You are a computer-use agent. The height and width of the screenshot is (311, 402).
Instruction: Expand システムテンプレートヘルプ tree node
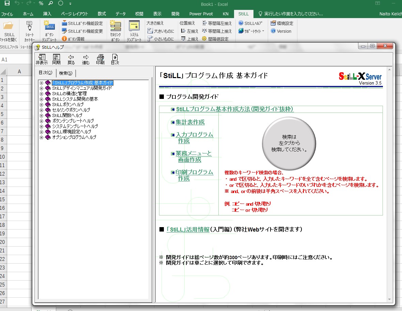pos(41,127)
